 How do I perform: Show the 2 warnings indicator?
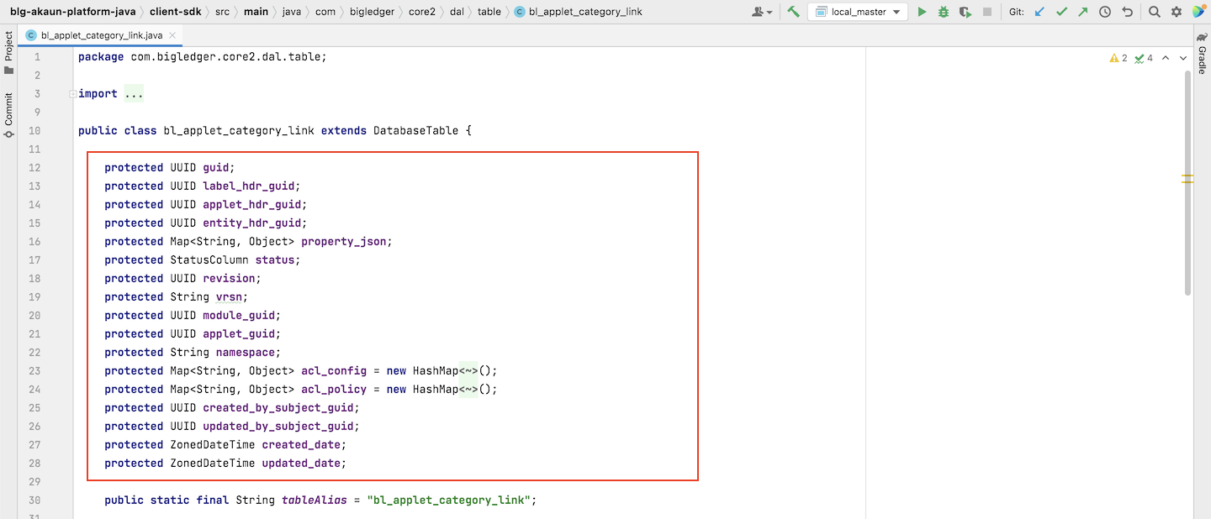click(x=1118, y=58)
